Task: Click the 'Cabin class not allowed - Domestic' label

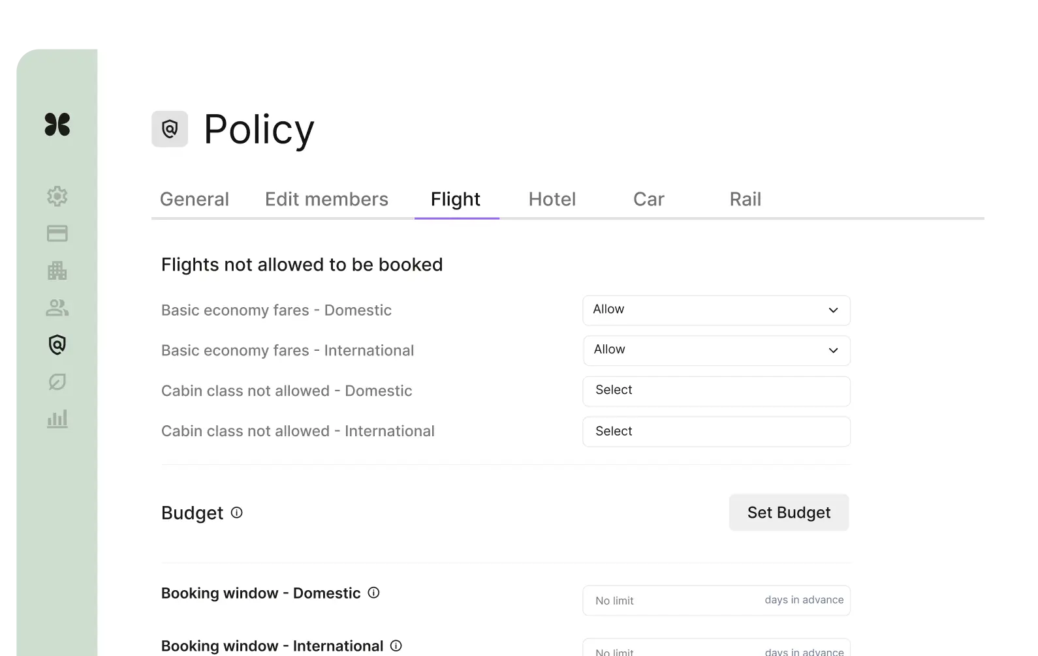Action: tap(287, 391)
